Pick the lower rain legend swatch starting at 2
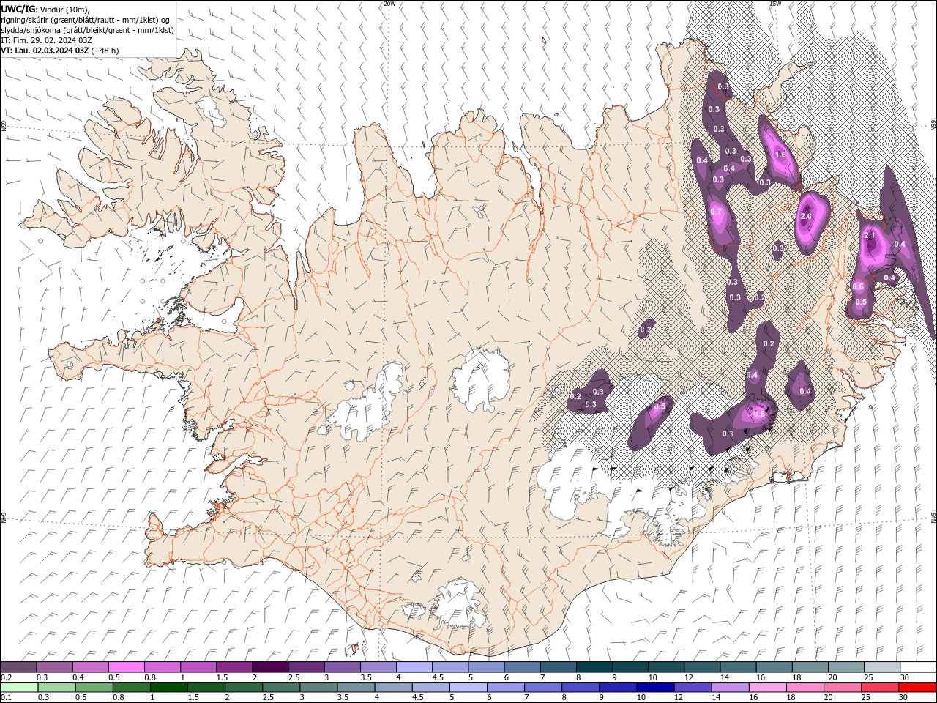937x703 pixels. 243,688
